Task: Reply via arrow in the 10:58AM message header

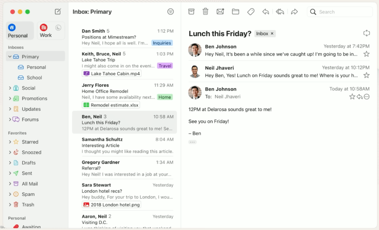Action: 359,97
